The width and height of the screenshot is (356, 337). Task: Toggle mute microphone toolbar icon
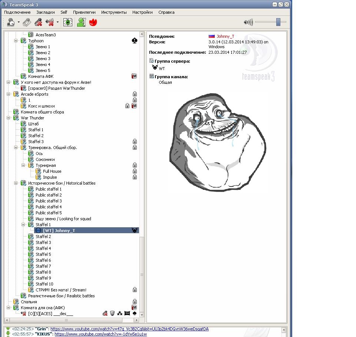[38, 22]
